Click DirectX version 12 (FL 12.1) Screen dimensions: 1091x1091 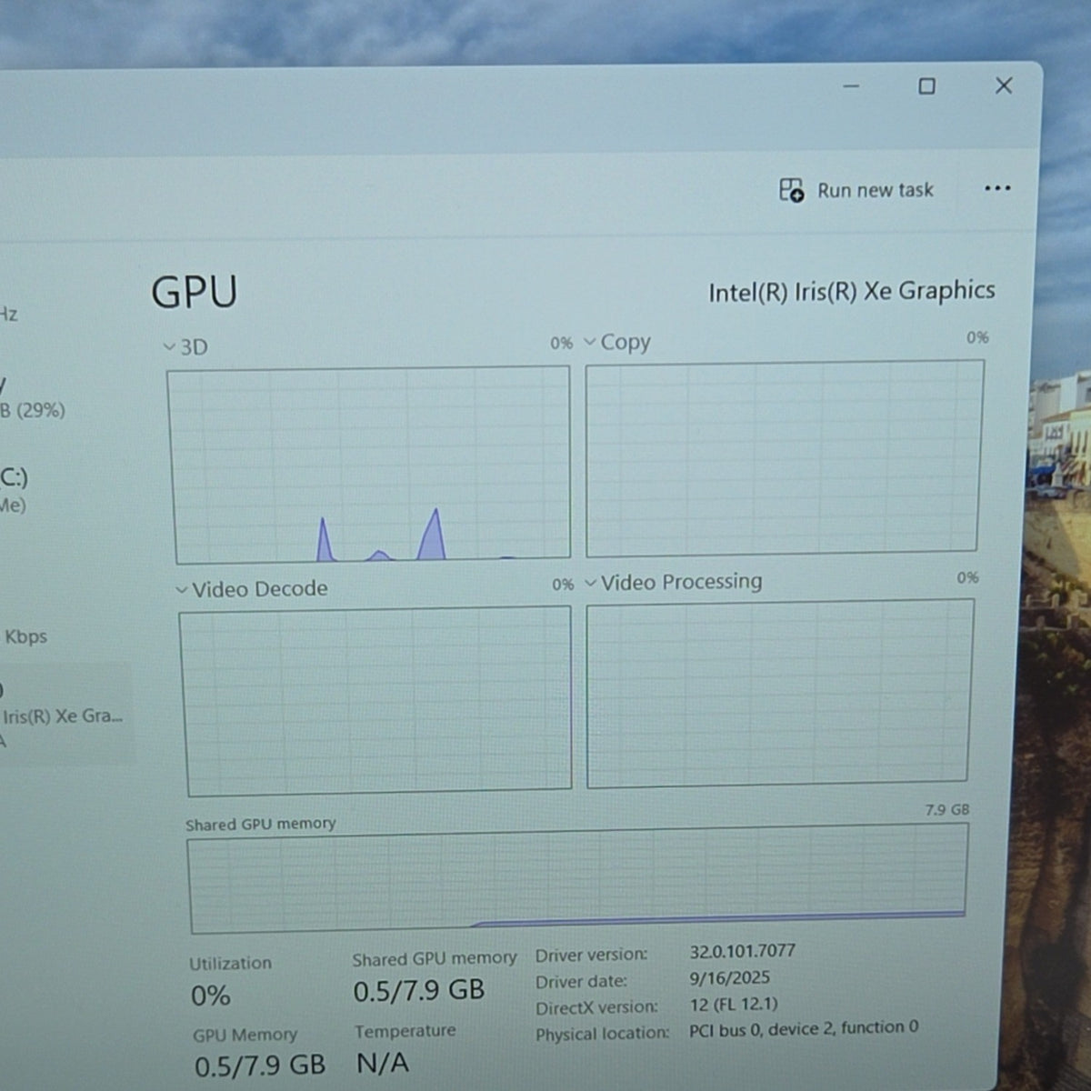733,1004
